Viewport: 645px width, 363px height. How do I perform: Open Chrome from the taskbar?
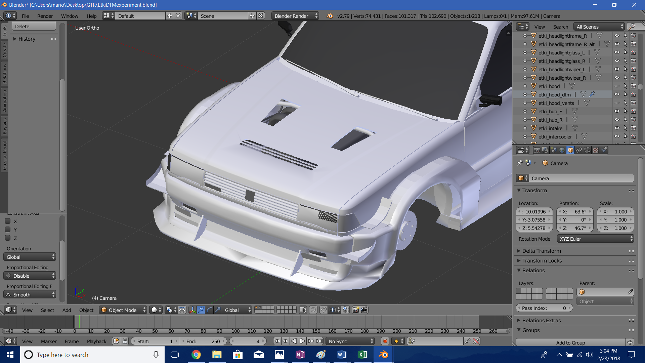click(x=196, y=355)
